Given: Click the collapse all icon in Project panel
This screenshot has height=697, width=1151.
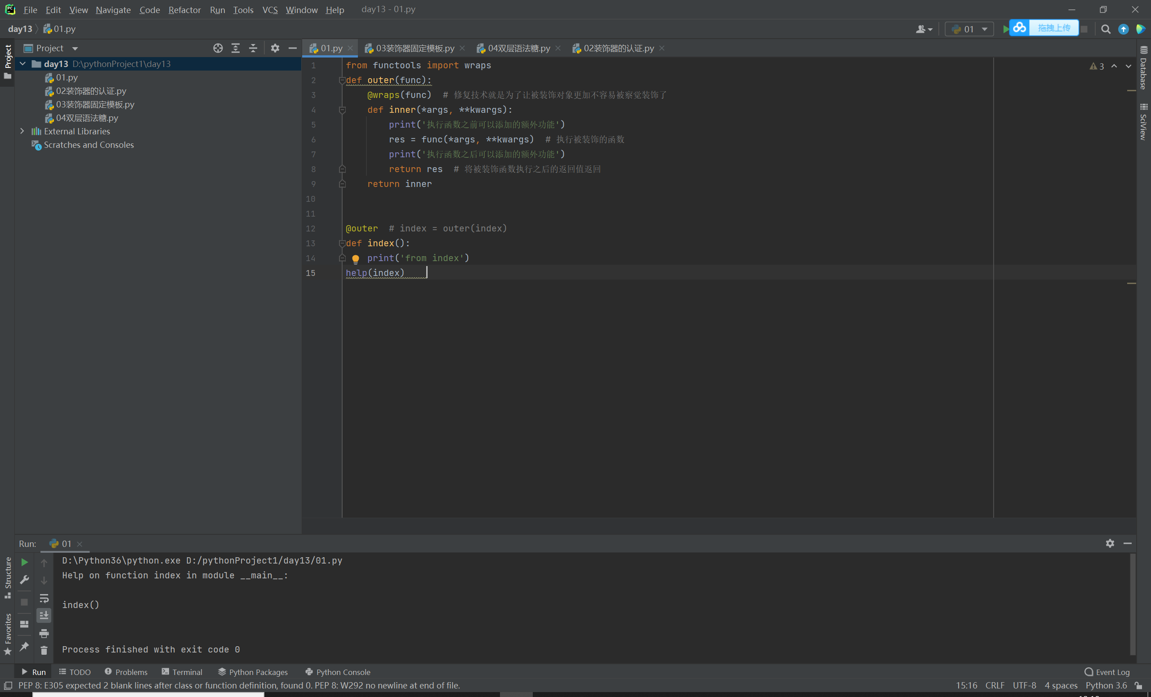Looking at the screenshot, I should [x=253, y=48].
